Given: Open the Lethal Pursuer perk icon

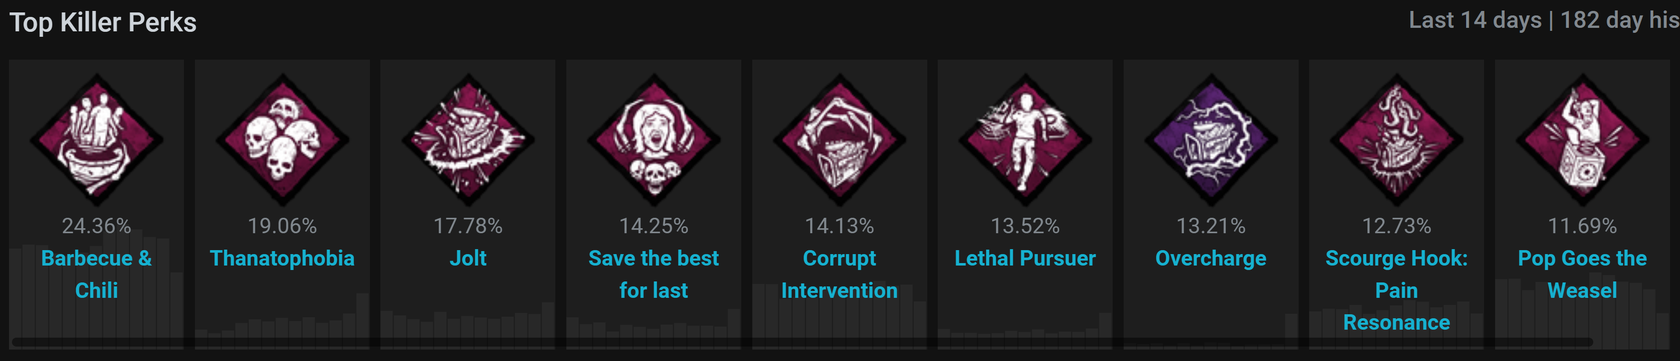Looking at the screenshot, I should point(1025,139).
